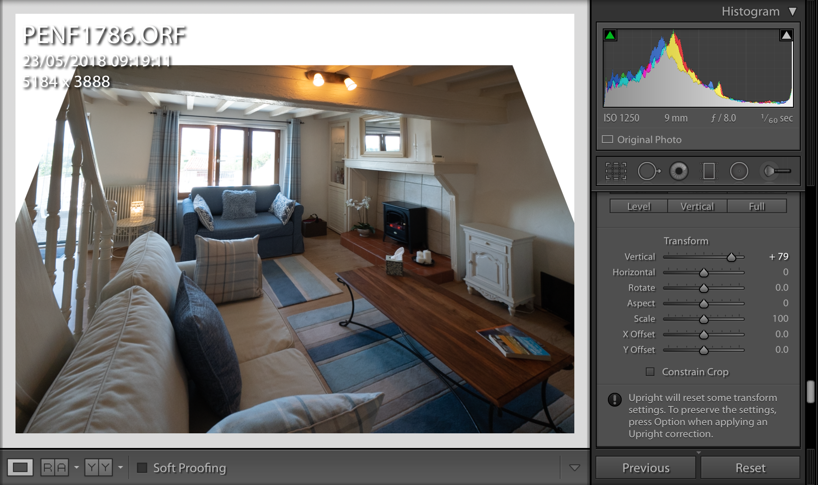The image size is (818, 485).
Task: Select the Spot Removal tool
Action: [x=648, y=171]
